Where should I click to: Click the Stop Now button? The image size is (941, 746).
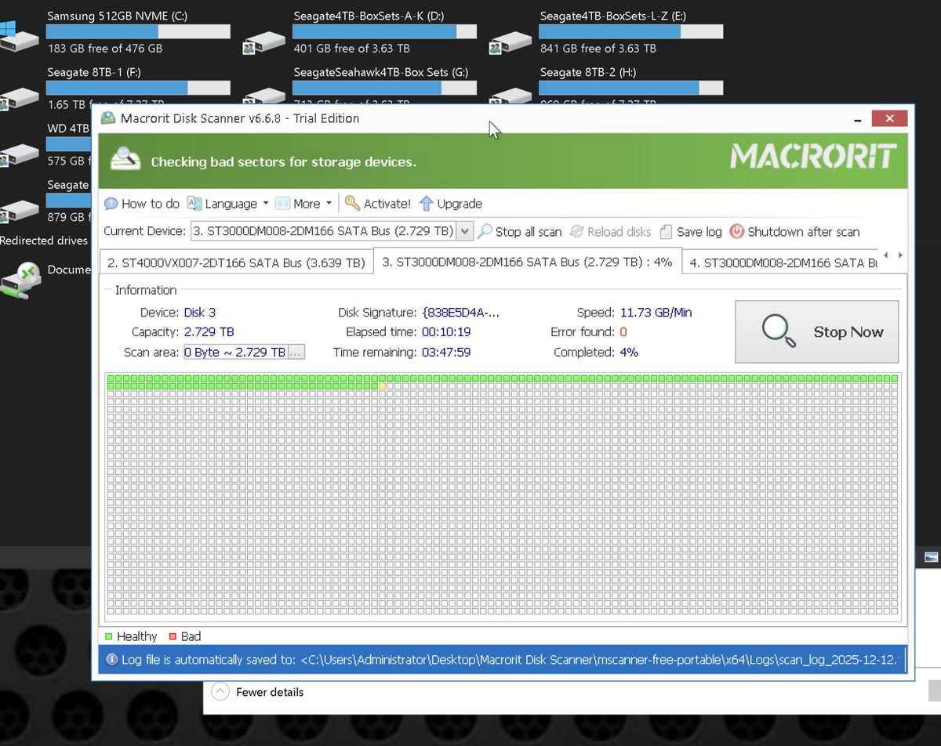(x=817, y=331)
